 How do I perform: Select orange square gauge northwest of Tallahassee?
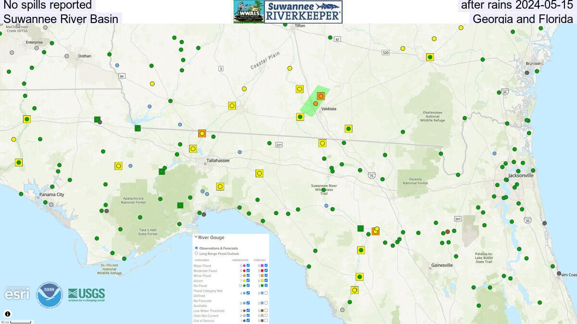(x=202, y=133)
